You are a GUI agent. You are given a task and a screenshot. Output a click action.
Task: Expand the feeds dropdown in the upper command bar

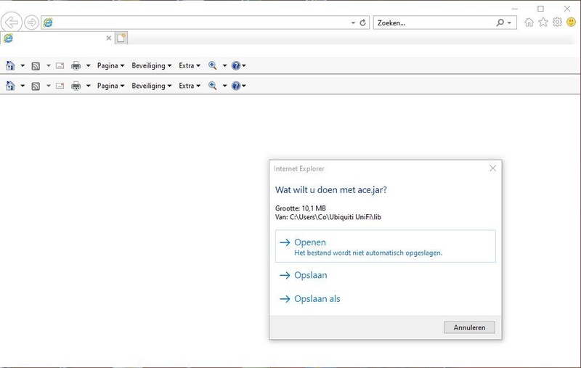48,65
